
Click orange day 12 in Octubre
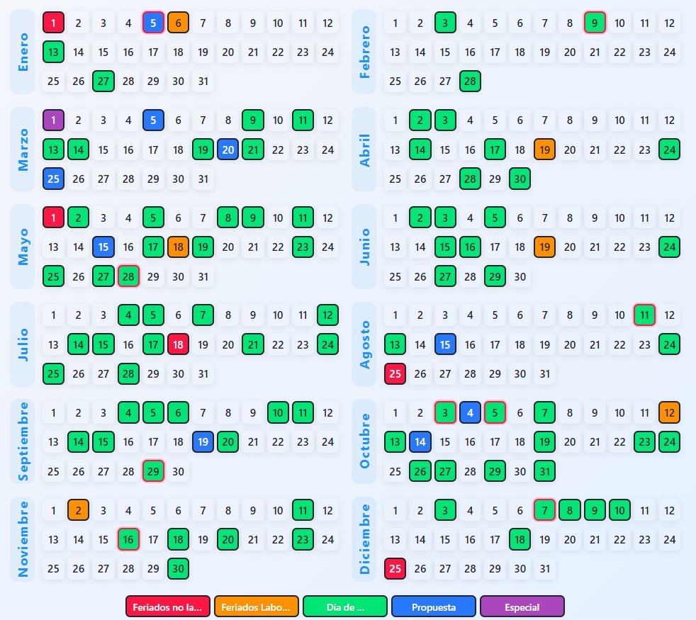(669, 412)
